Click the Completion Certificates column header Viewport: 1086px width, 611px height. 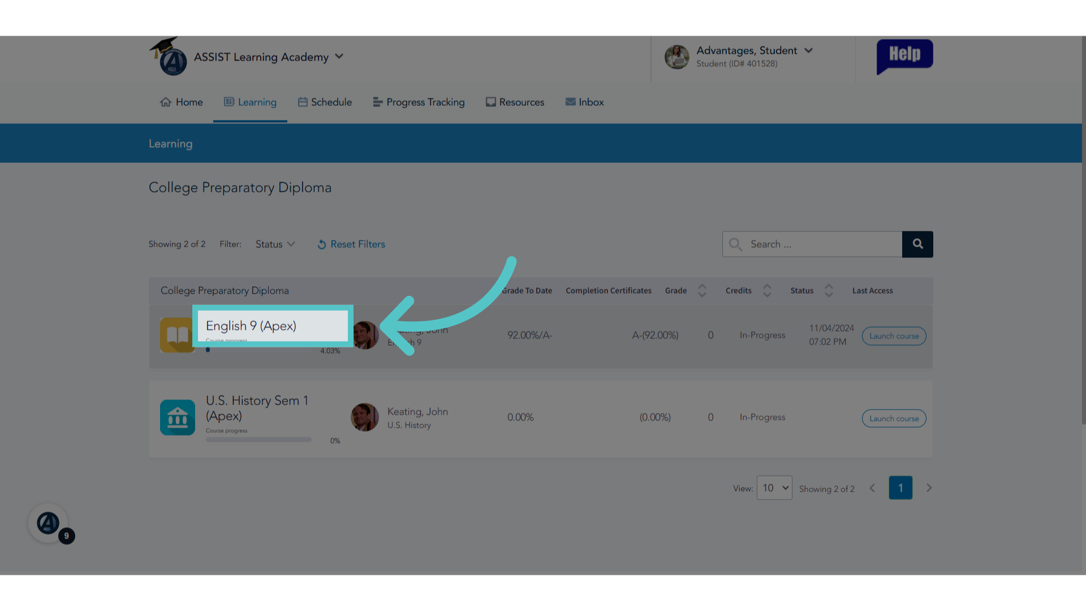click(x=609, y=290)
